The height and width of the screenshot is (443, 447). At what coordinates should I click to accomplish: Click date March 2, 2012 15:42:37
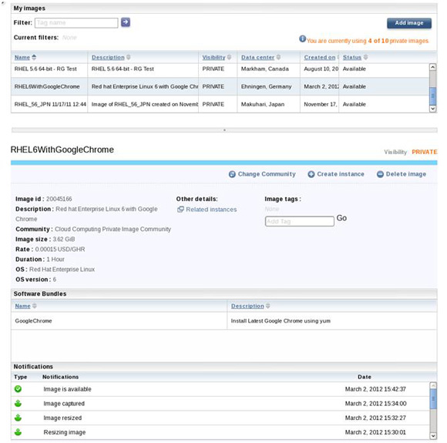pyautogui.click(x=375, y=389)
